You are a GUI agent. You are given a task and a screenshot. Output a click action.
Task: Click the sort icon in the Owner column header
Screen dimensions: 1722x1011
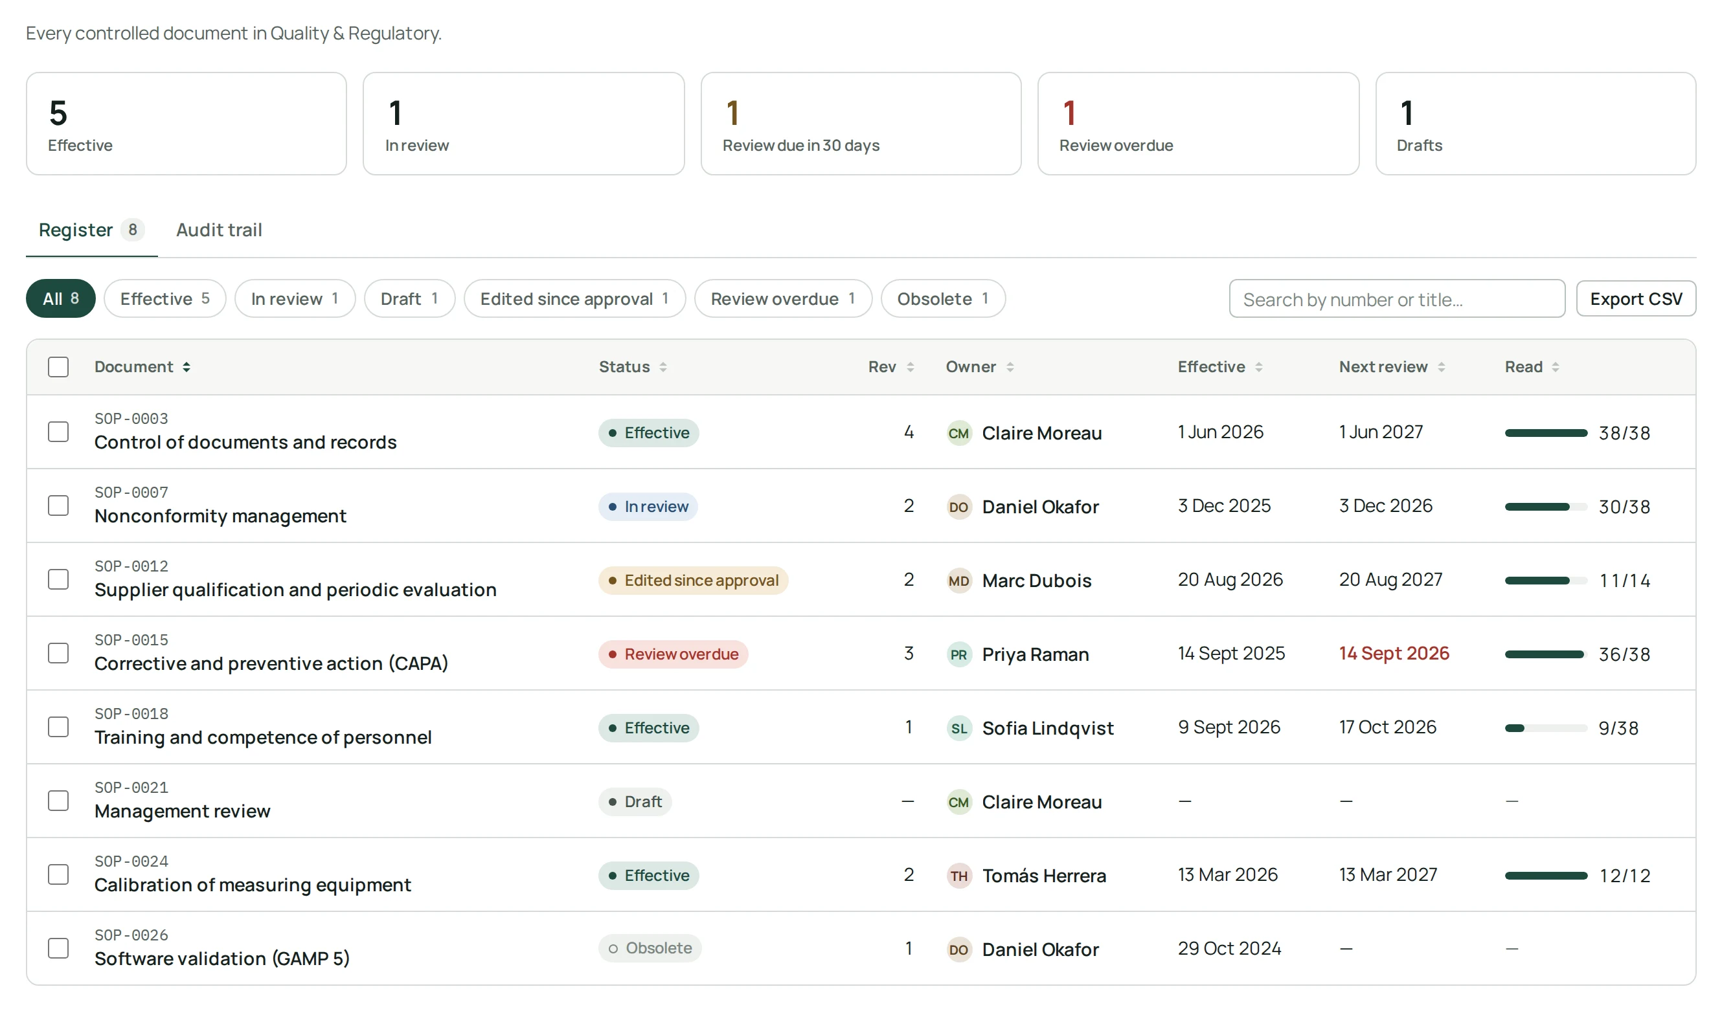(1010, 367)
